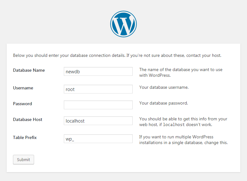The image size is (247, 181).
Task: Click the Username label
Action: coord(23,88)
